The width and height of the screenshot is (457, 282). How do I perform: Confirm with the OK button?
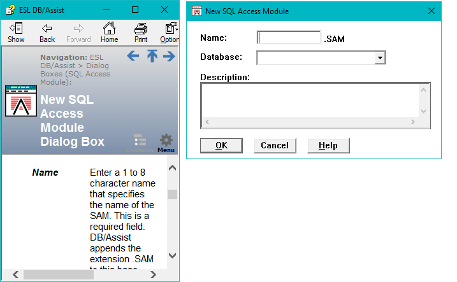221,146
